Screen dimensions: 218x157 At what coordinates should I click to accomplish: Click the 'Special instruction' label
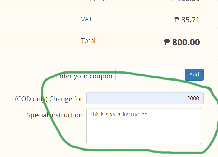55,115
